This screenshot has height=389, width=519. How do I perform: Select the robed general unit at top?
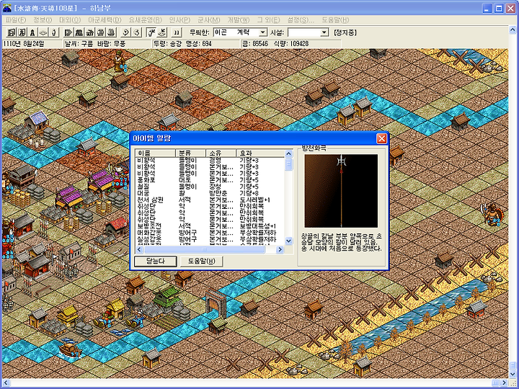[x=119, y=61]
